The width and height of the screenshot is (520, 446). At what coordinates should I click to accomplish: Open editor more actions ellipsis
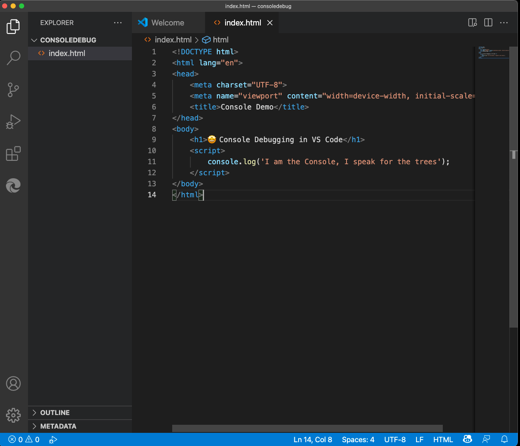tap(504, 22)
